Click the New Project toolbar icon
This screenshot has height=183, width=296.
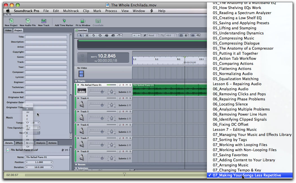[11, 21]
